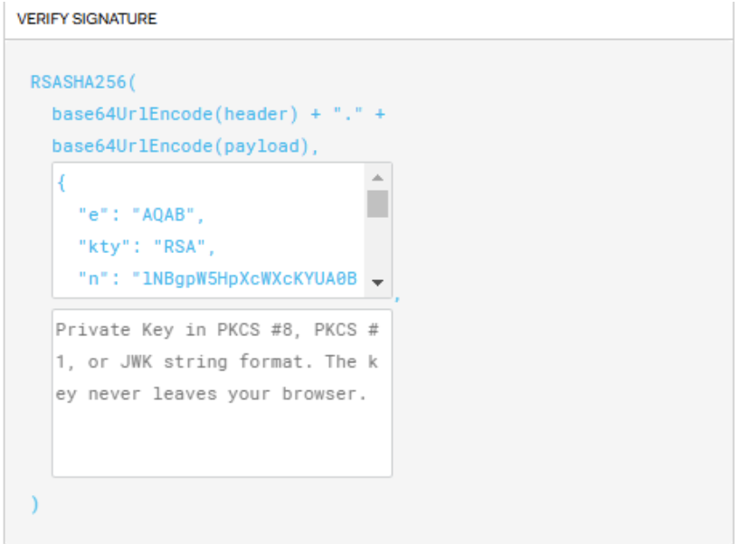Click the closing parenthesis of RSASHA256
Screen dimensions: 740x544
coord(35,504)
